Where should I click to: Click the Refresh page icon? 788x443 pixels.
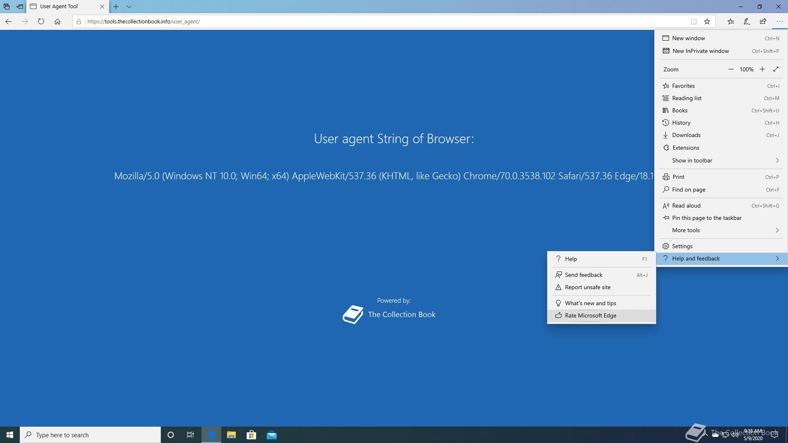pyautogui.click(x=41, y=21)
